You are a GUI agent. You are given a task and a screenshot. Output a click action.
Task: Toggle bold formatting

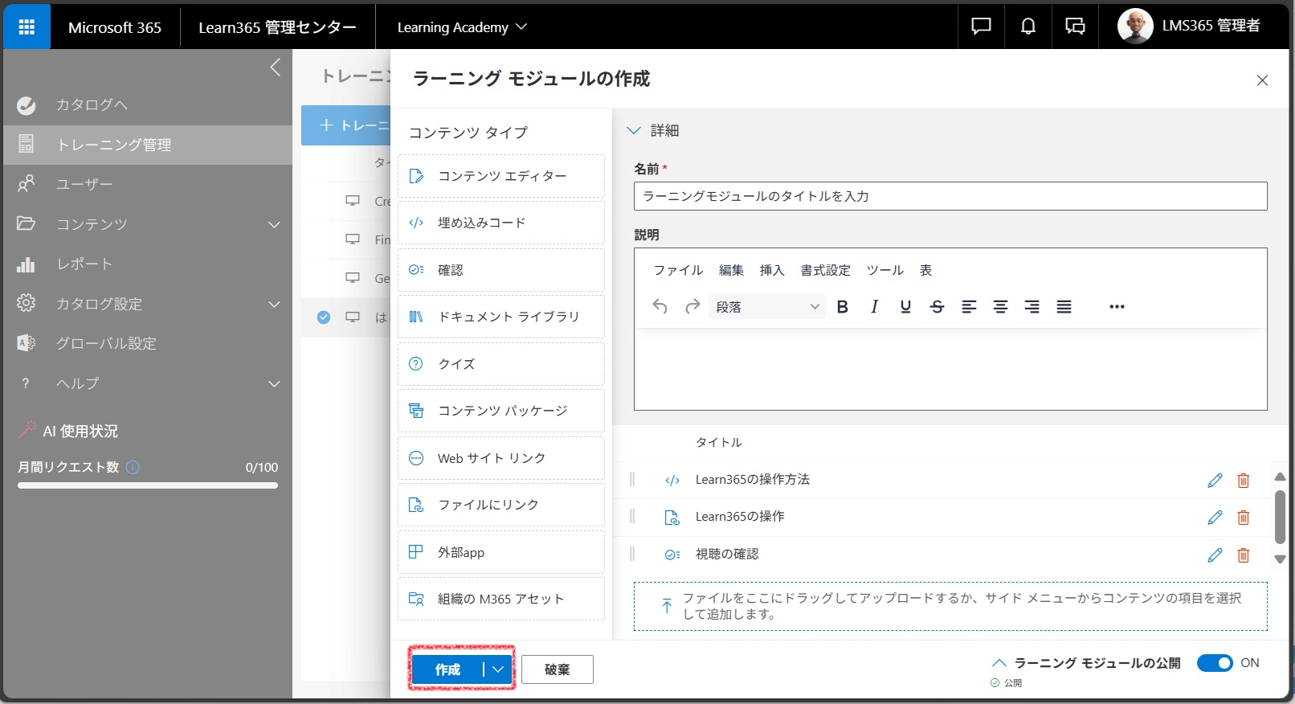(842, 306)
